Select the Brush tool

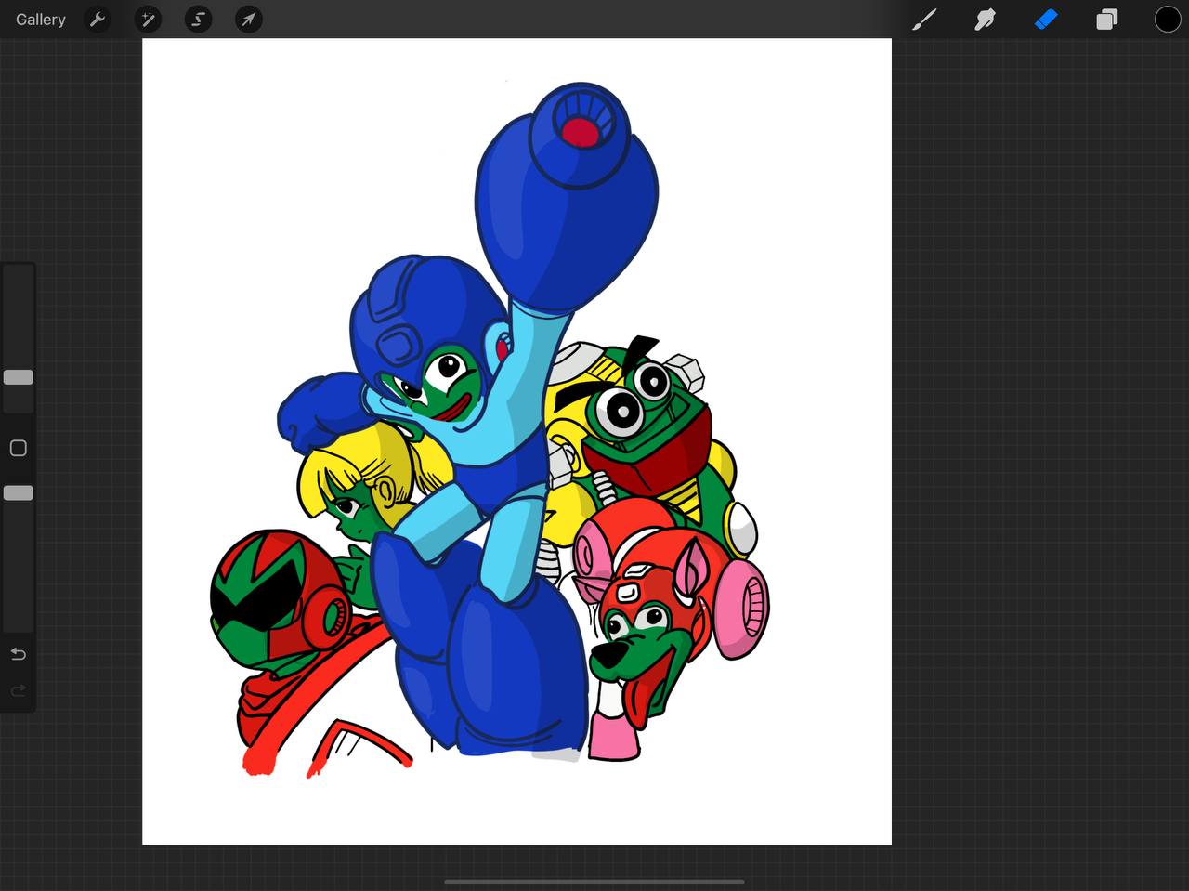(x=924, y=20)
